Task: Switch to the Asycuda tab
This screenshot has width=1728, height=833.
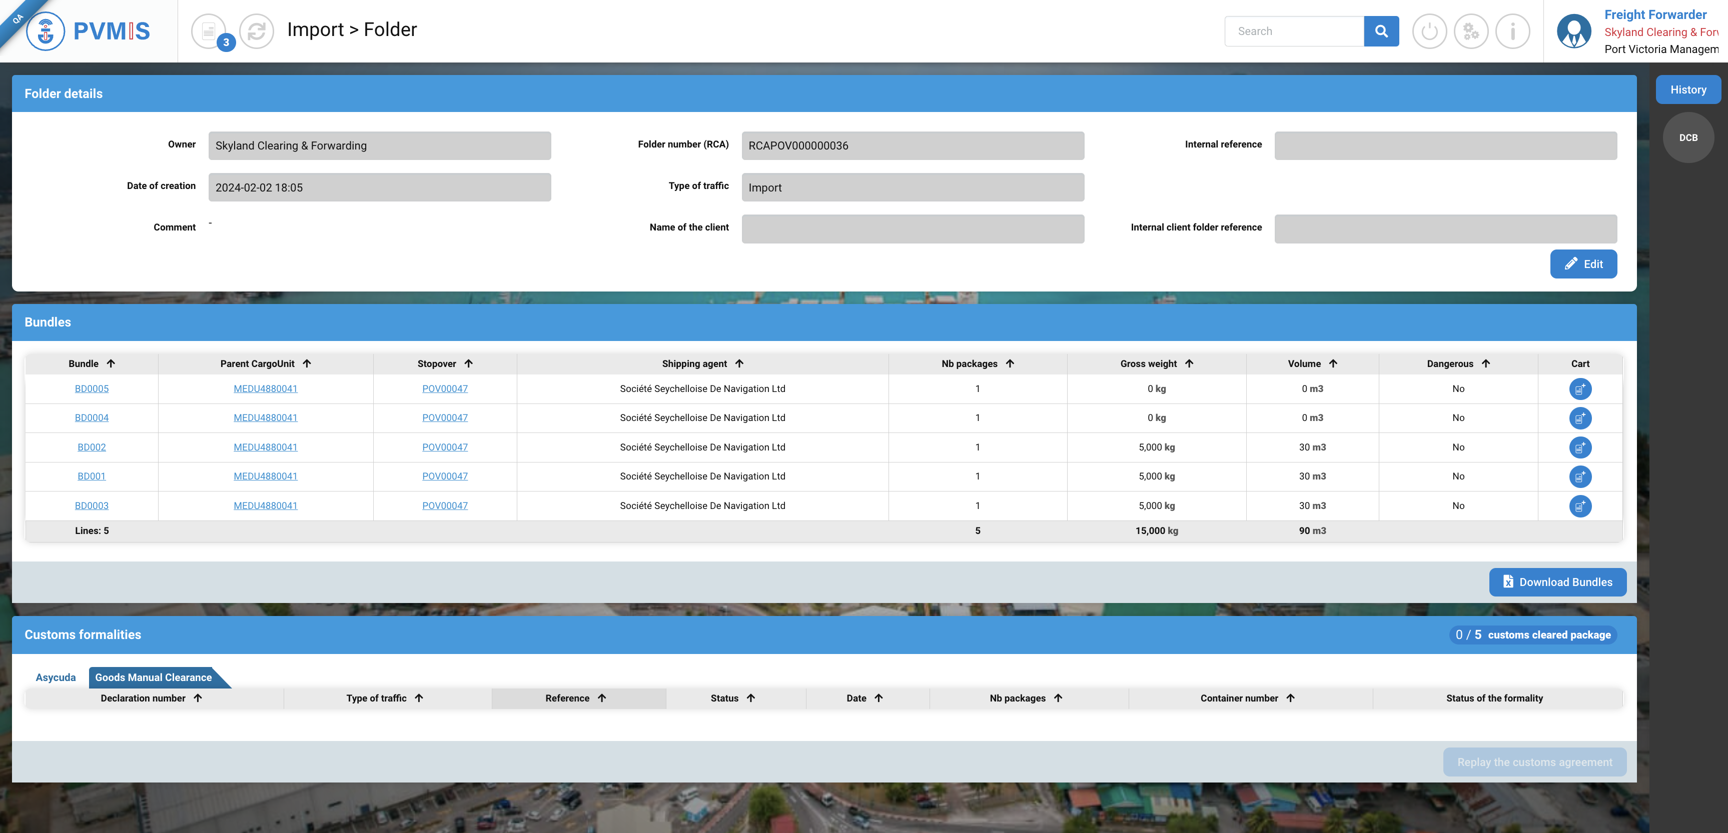Action: 56,677
